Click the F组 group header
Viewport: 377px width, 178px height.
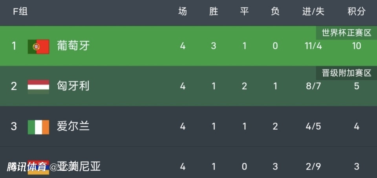pos(20,12)
